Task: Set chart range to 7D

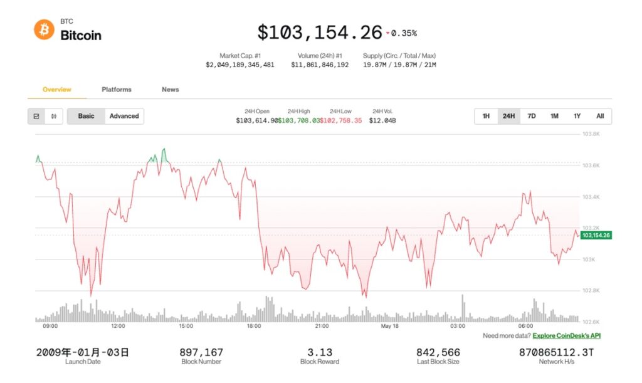Action: pos(532,116)
